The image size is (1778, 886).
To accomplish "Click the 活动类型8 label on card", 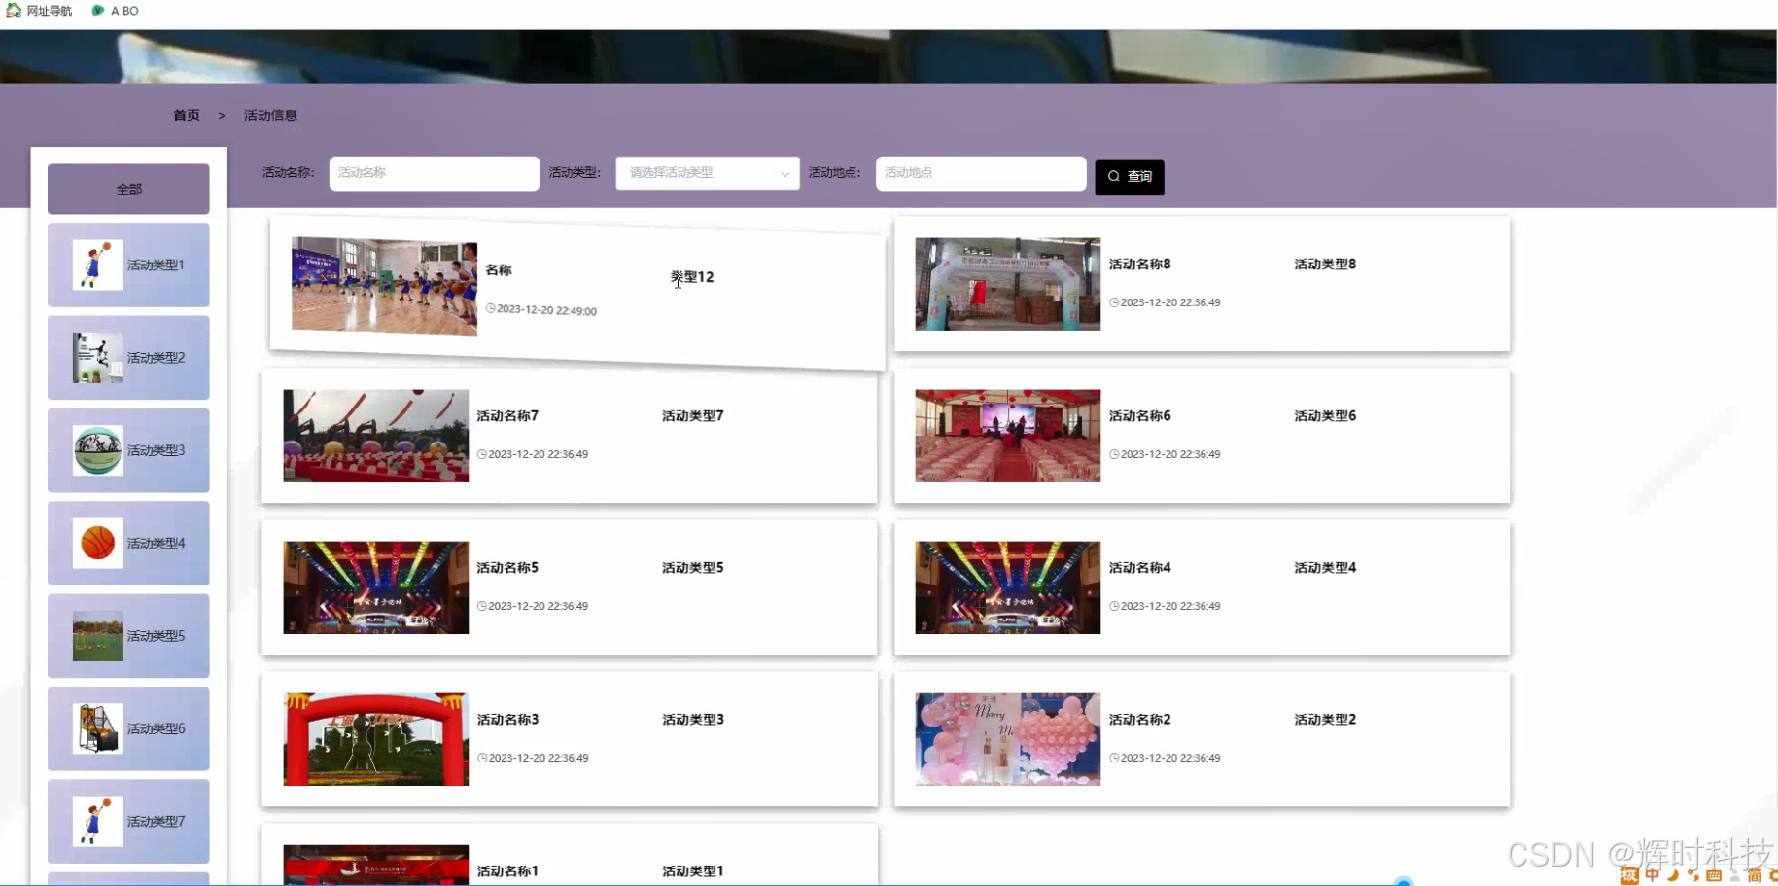I will pyautogui.click(x=1325, y=265).
